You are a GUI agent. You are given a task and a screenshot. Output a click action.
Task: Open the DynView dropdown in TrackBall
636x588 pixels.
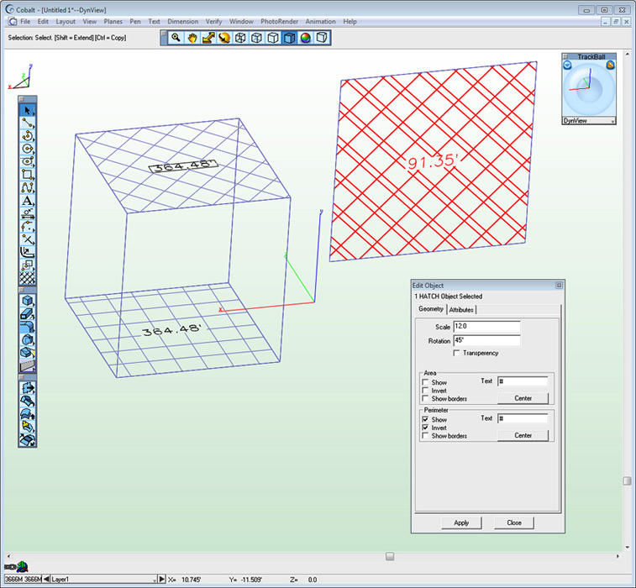point(612,121)
